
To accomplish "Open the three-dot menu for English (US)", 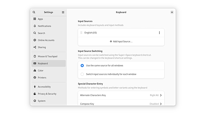I will coord(159,33).
